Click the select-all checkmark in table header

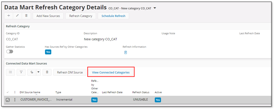coord(7,92)
